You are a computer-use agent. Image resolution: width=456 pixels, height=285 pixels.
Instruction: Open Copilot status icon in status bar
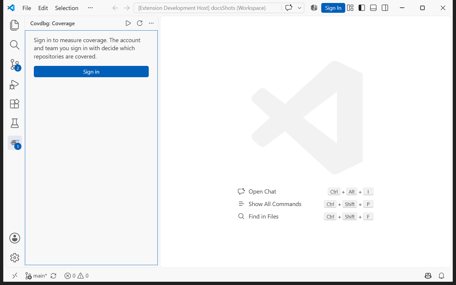click(428, 276)
